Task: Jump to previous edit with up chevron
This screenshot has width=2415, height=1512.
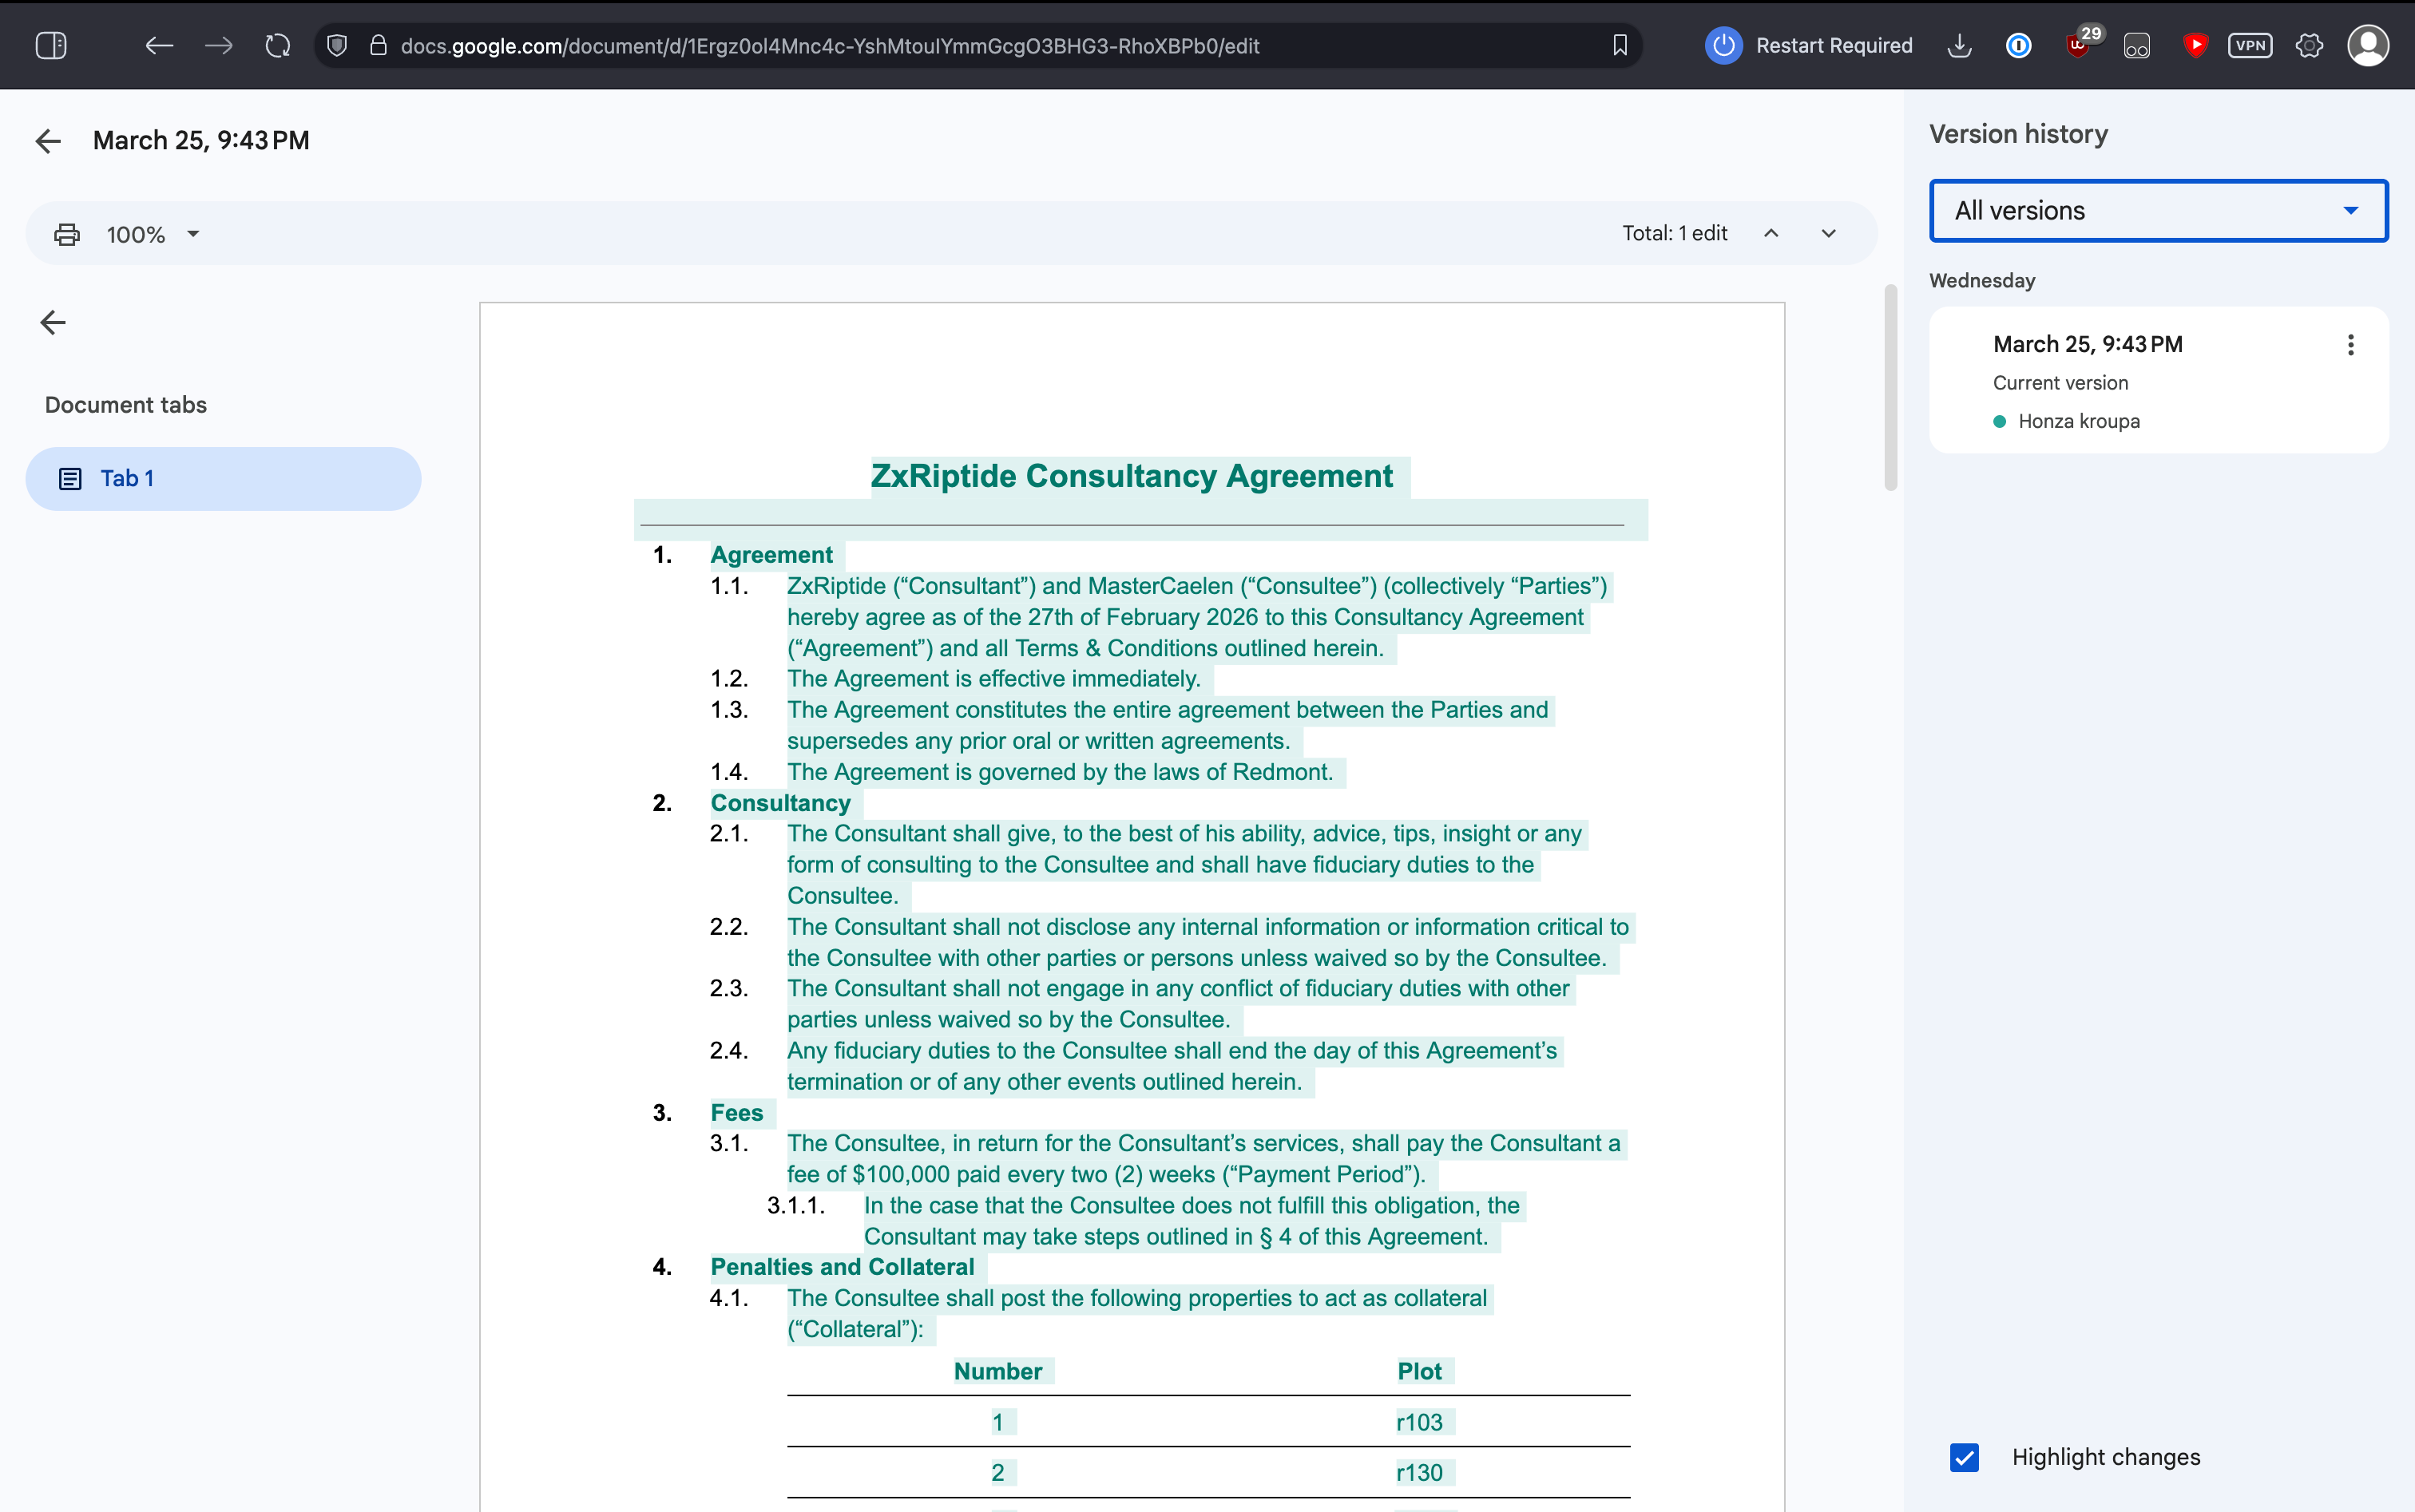Action: pos(1771,233)
